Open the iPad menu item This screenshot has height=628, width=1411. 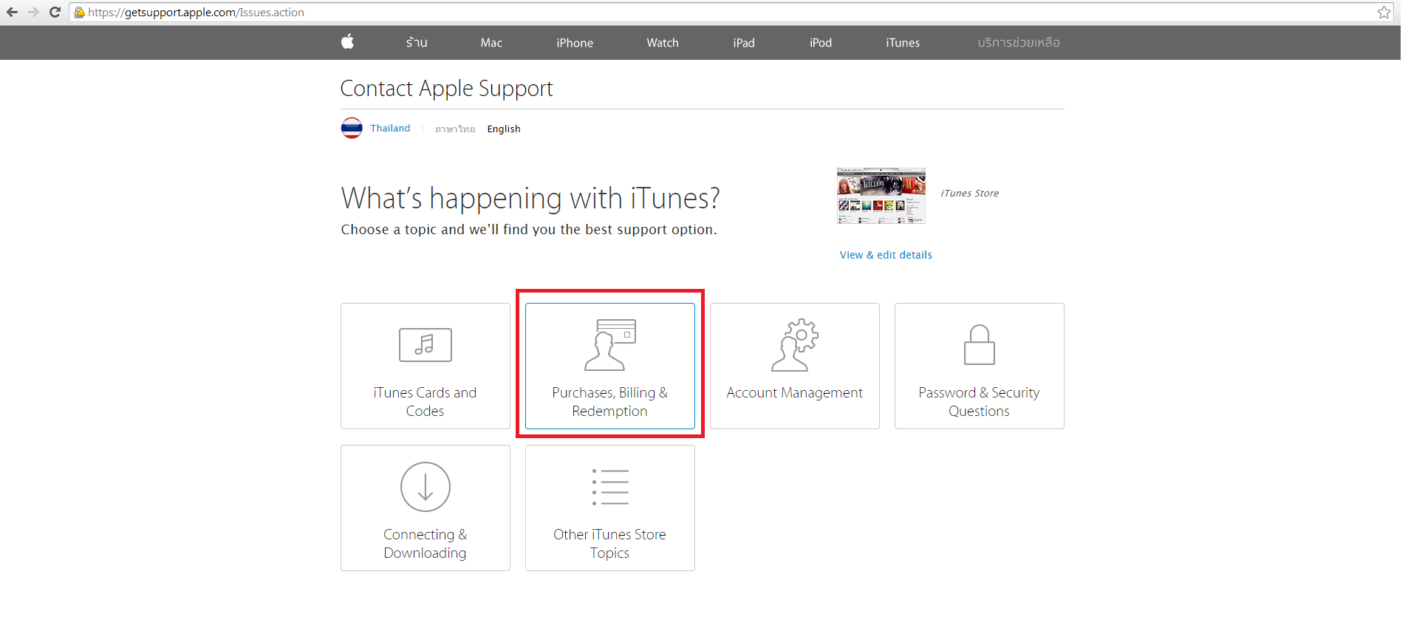pyautogui.click(x=744, y=43)
